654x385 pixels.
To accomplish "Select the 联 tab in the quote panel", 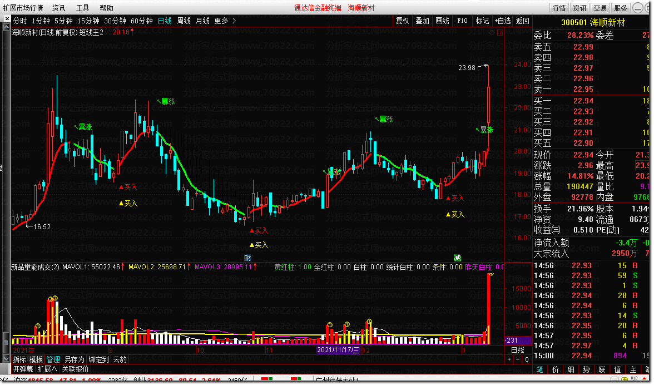I will (x=602, y=369).
